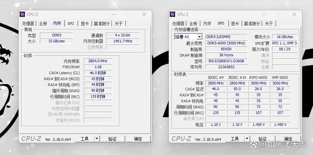Click the CPU-Z logo icon in the left memory window title bar
The height and width of the screenshot is (155, 313).
click(22, 14)
